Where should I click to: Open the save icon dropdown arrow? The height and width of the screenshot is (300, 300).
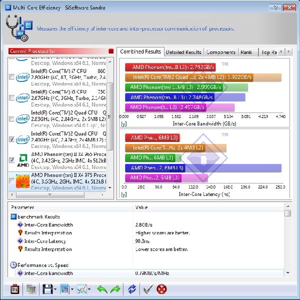click(x=55, y=289)
